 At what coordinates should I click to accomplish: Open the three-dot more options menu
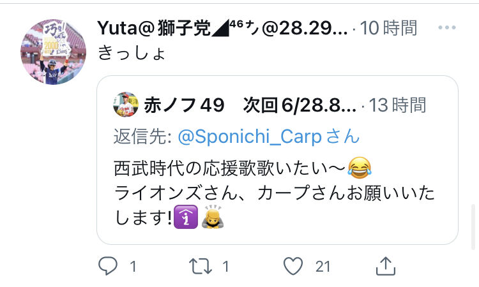[x=447, y=27]
